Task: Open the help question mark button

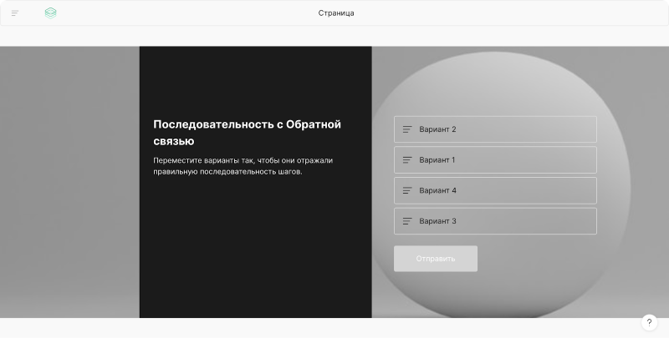Action: (649, 323)
